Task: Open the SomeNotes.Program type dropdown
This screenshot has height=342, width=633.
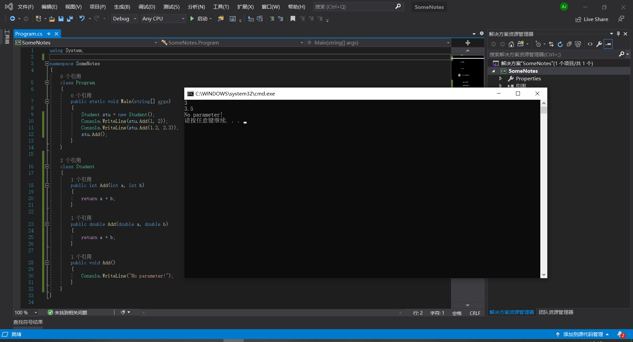Action: [x=232, y=43]
